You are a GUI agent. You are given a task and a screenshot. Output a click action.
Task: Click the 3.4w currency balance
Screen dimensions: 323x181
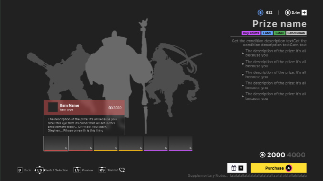[296, 13]
